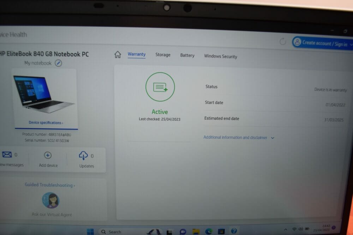Open the Wi-Fi network tray icon

[x=294, y=229]
